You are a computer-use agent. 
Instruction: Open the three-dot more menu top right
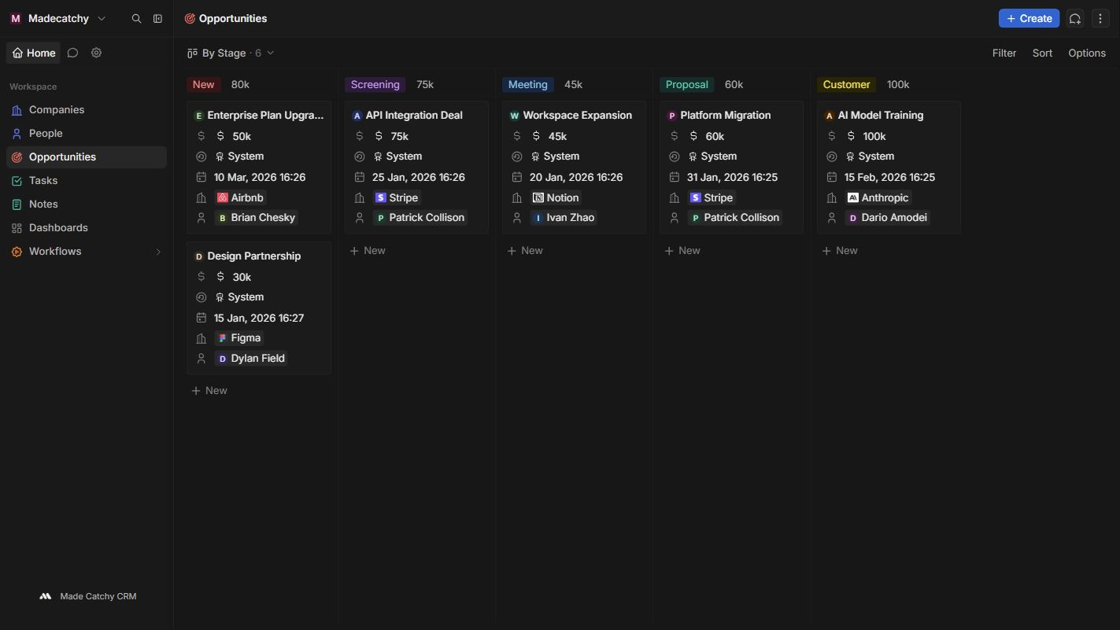tap(1100, 18)
